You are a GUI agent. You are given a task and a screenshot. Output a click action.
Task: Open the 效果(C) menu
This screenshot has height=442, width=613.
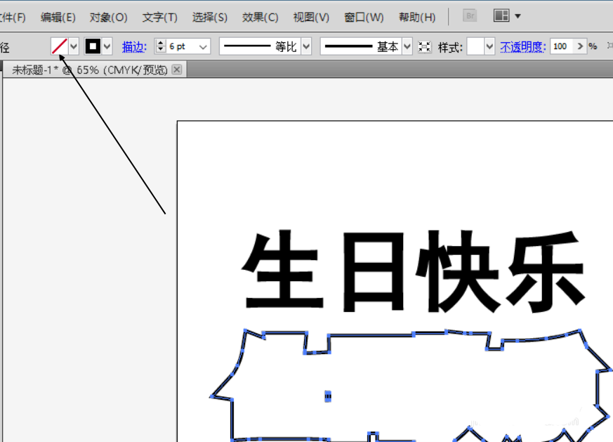click(260, 17)
